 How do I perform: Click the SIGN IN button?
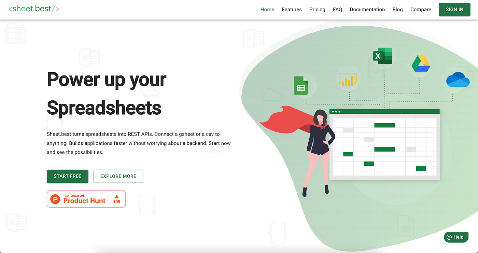point(454,9)
